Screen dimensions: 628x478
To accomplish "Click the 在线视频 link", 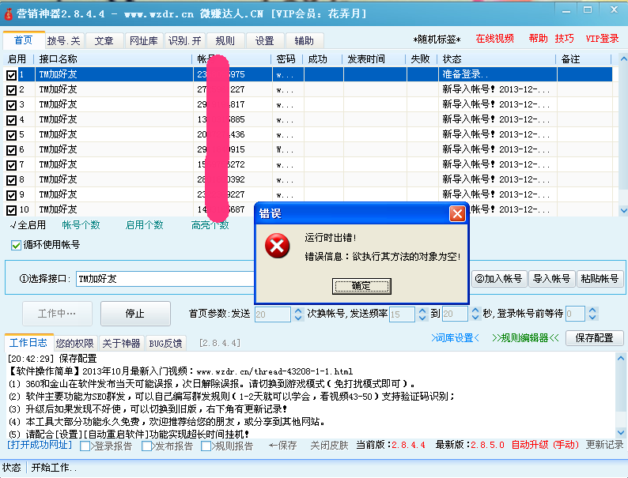I will coord(494,39).
